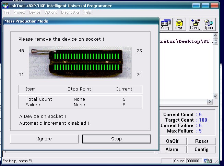Click the OnOff button
The height and width of the screenshot is (166, 224).
click(x=173, y=141)
